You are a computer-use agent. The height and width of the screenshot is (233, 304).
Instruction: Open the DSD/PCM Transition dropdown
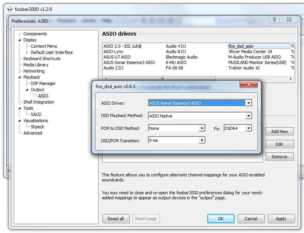coord(202,140)
